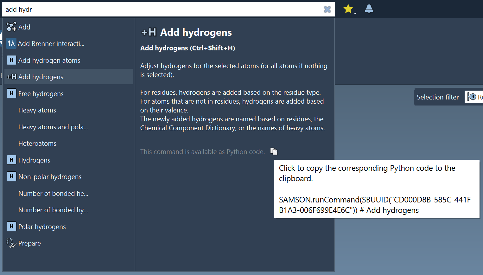The height and width of the screenshot is (275, 483).
Task: Click the H icon next to Free hydrogens
Action: pos(11,93)
